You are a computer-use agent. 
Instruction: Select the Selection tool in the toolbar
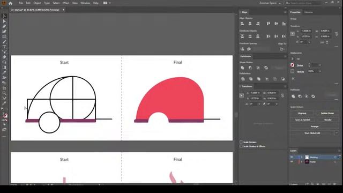click(x=4, y=16)
